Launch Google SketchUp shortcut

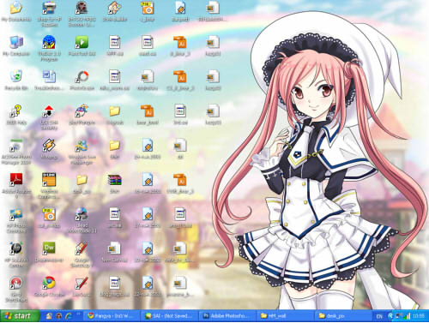pyautogui.click(x=82, y=248)
